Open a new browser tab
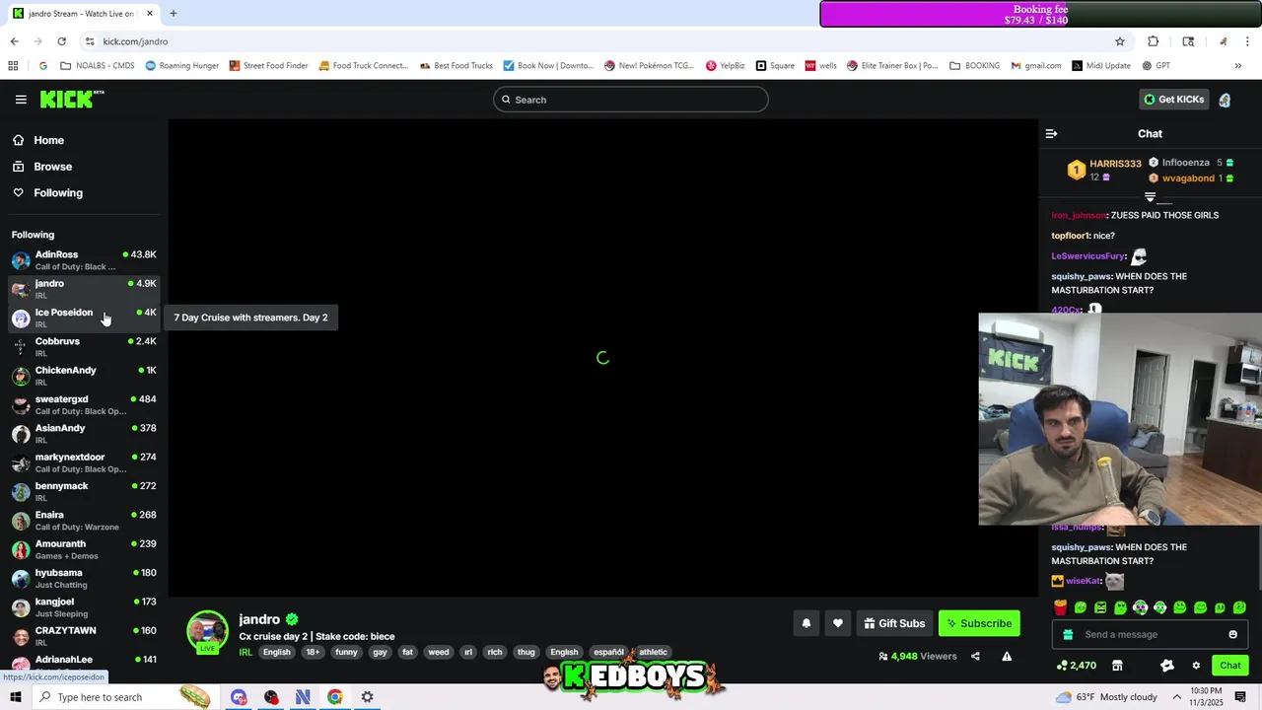Image resolution: width=1262 pixels, height=710 pixels. coord(174,14)
